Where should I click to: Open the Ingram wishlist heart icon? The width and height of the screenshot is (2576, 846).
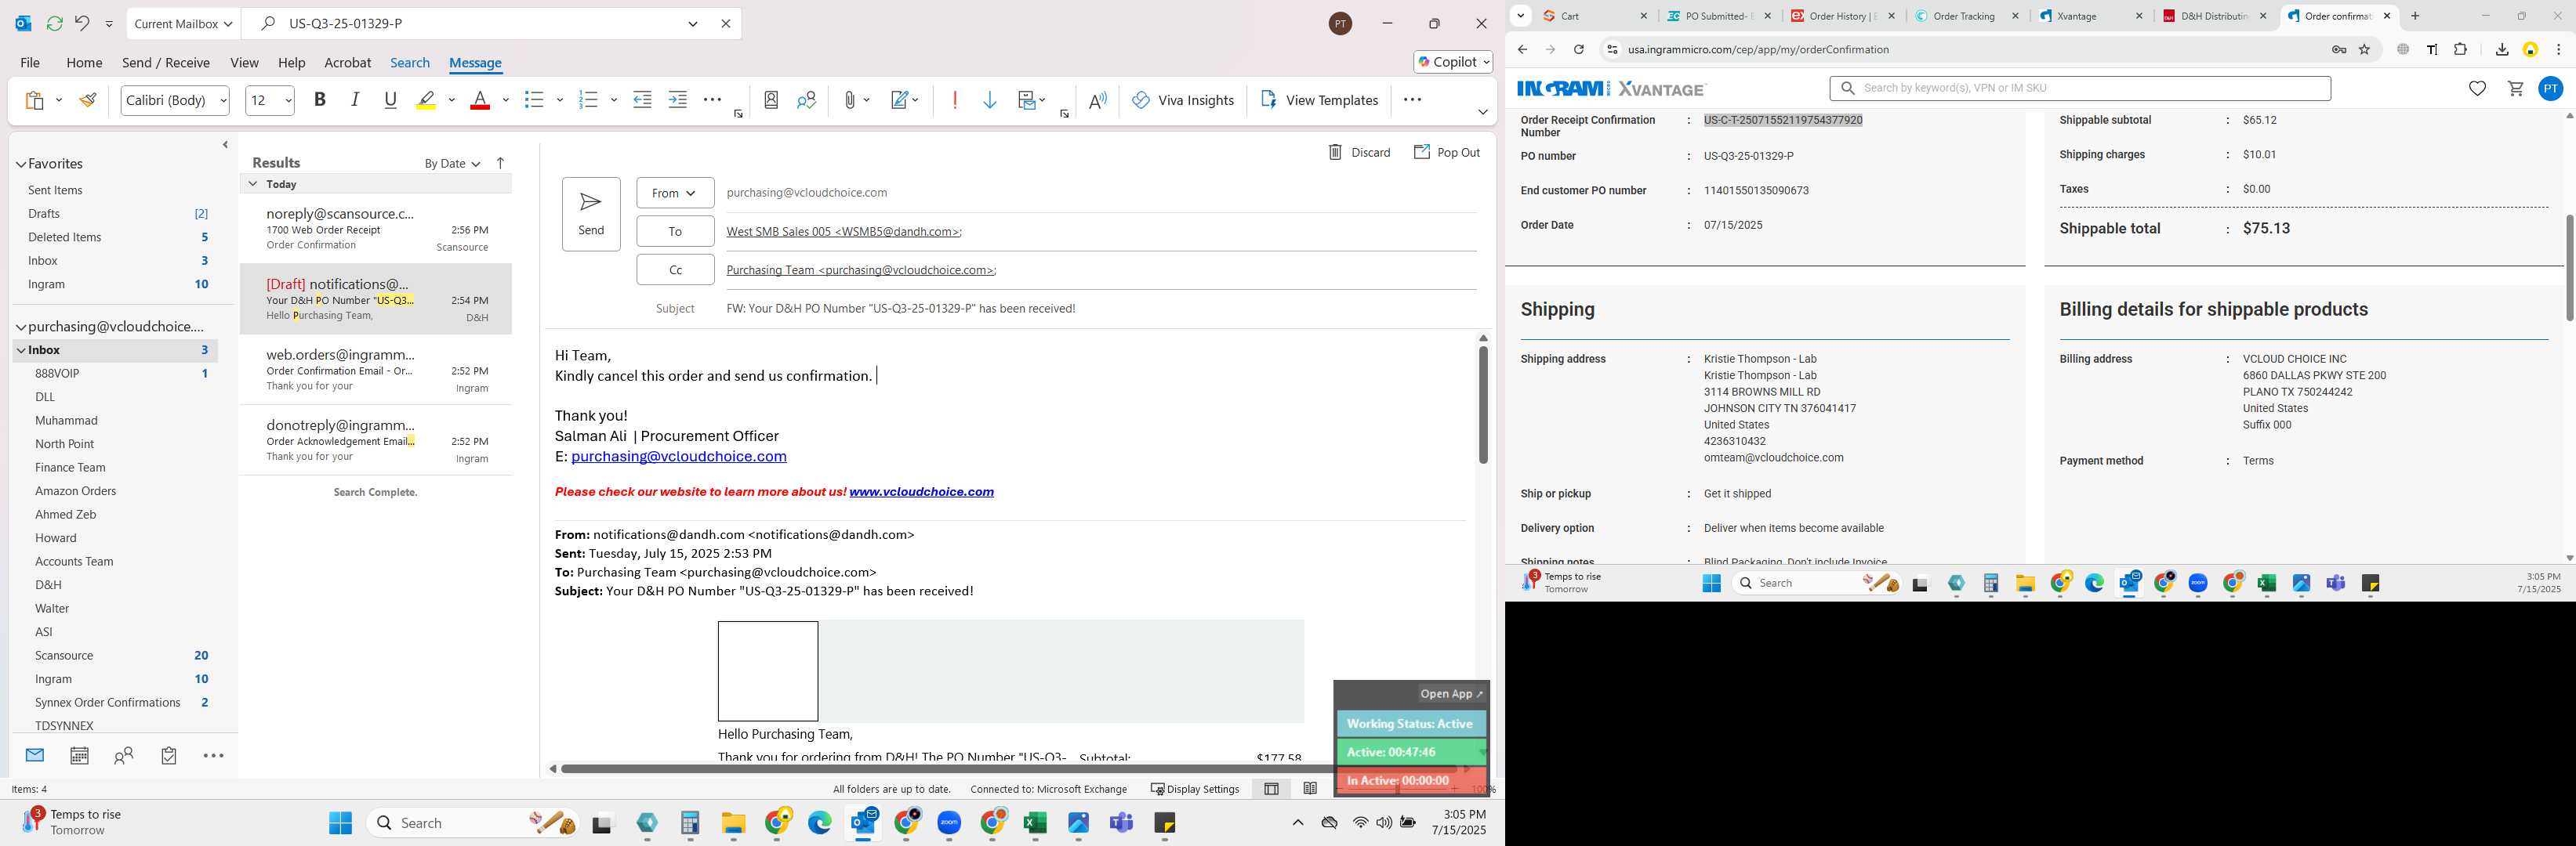pyautogui.click(x=2477, y=89)
